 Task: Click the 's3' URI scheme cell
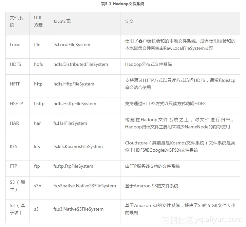tap(39, 211)
